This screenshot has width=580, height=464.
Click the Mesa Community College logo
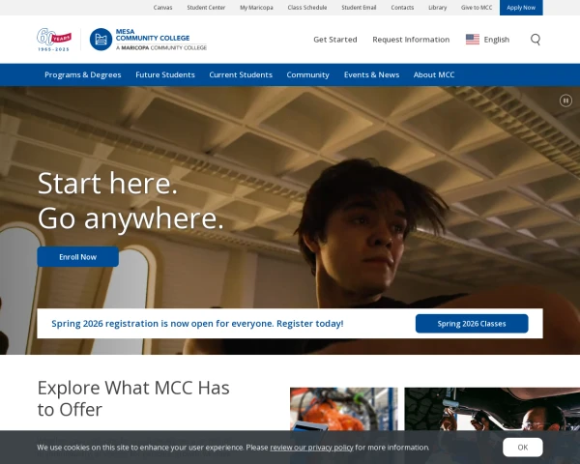pos(148,40)
